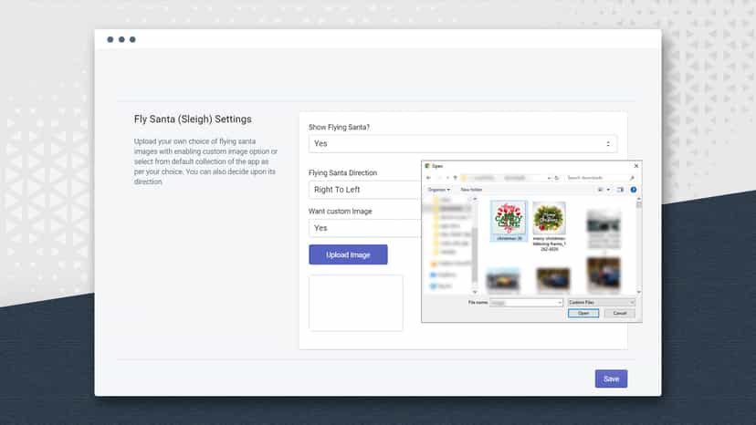Select the merry christmas wreath thumbnail
Image resolution: width=756 pixels, height=425 pixels.
click(549, 226)
